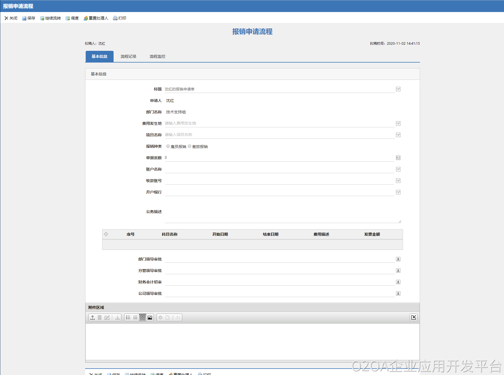Click the edit icon beside 标题 field
Image resolution: width=504 pixels, height=375 pixels.
[398, 89]
